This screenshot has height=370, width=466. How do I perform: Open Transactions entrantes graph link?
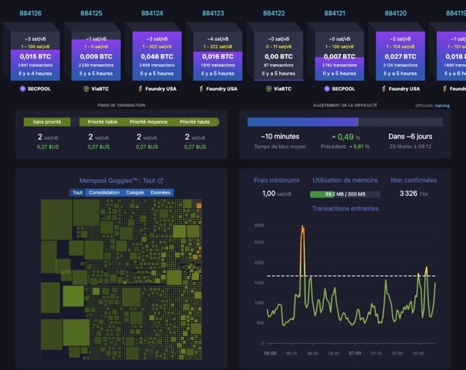point(345,208)
